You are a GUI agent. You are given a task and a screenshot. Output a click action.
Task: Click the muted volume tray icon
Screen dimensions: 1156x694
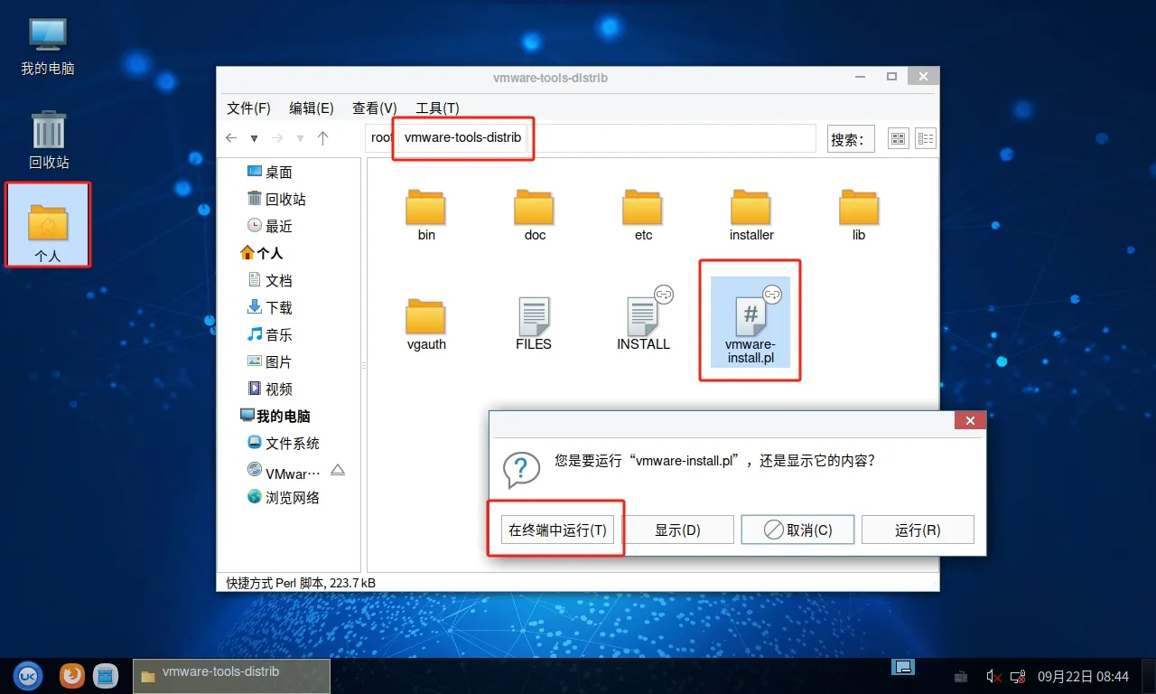[992, 676]
